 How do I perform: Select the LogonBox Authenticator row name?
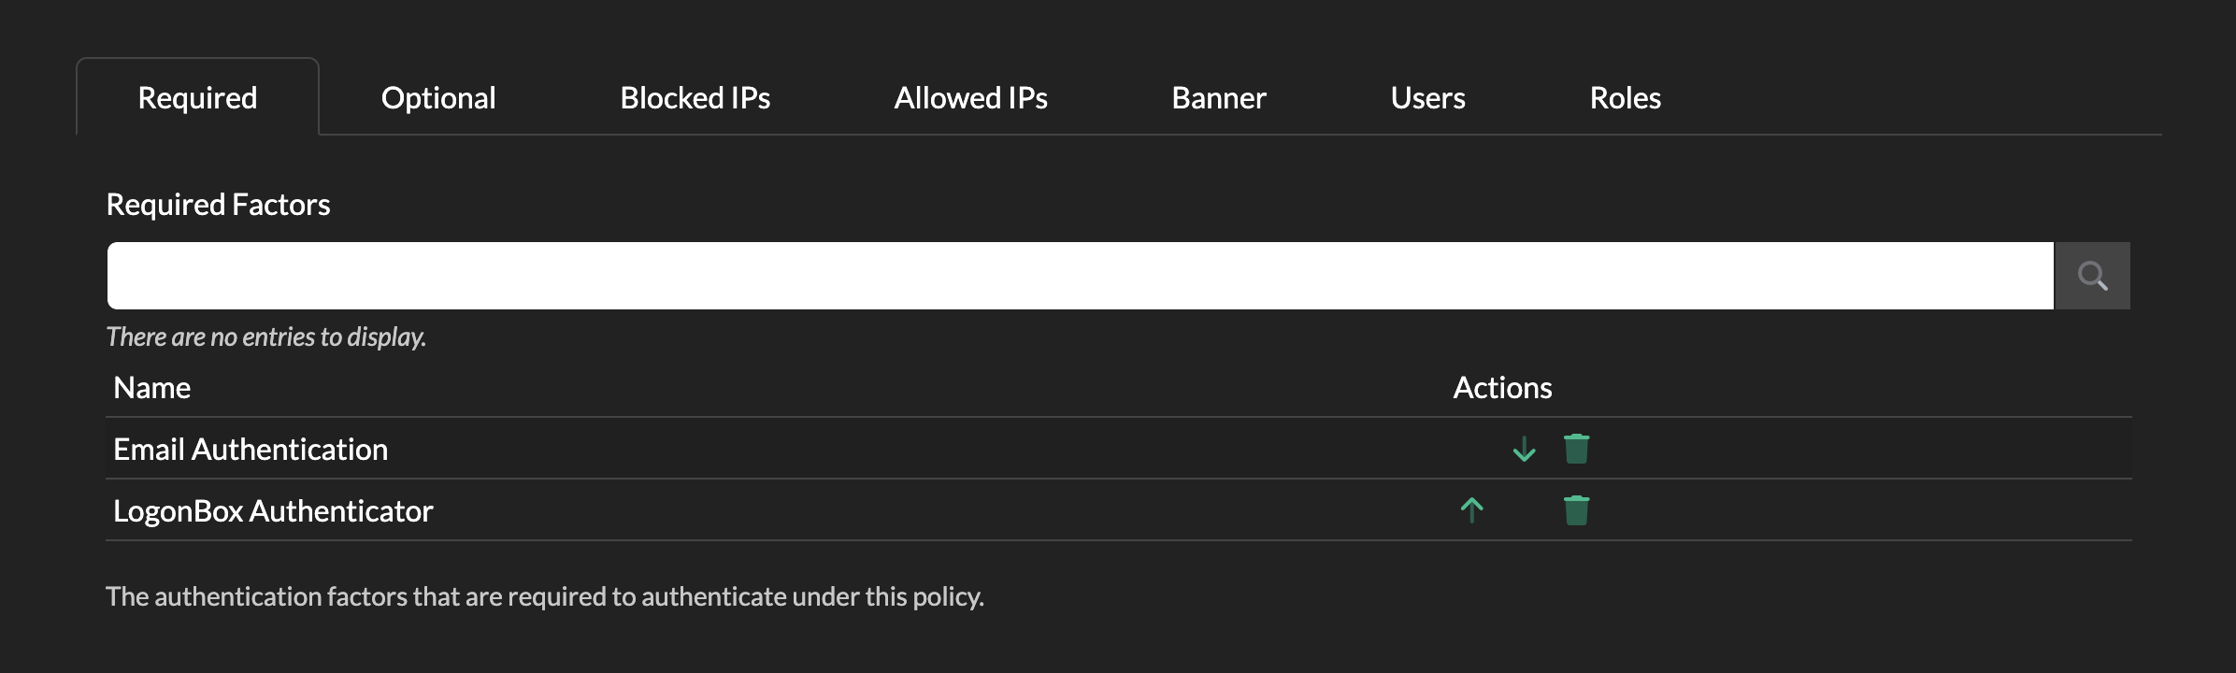tap(273, 511)
